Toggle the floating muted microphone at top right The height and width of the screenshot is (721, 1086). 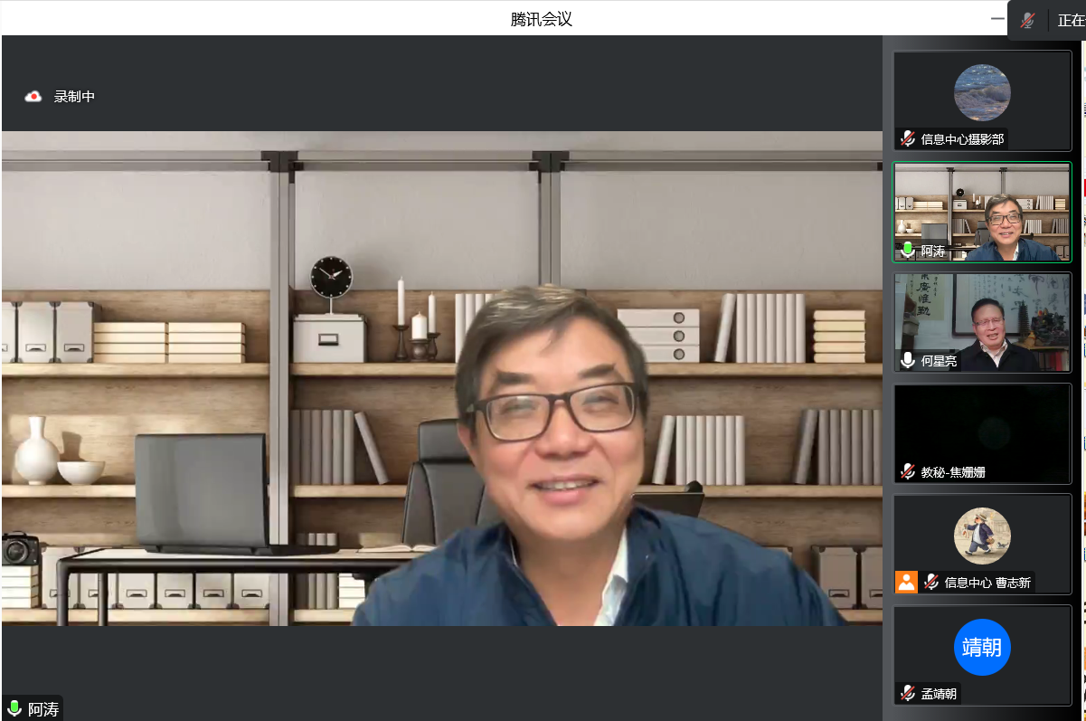(x=1027, y=20)
